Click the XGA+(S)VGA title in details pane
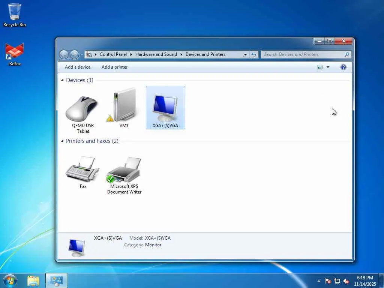 [x=108, y=238]
